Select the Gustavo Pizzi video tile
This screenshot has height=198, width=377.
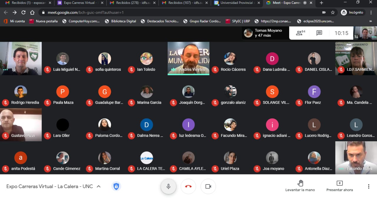point(21,125)
